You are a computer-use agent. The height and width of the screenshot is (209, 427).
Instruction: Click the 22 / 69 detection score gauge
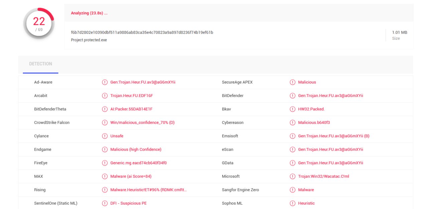point(39,24)
